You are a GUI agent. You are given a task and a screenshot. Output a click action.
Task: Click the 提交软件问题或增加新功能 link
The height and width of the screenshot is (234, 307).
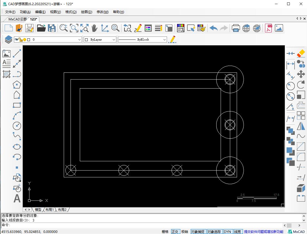coord(263,232)
